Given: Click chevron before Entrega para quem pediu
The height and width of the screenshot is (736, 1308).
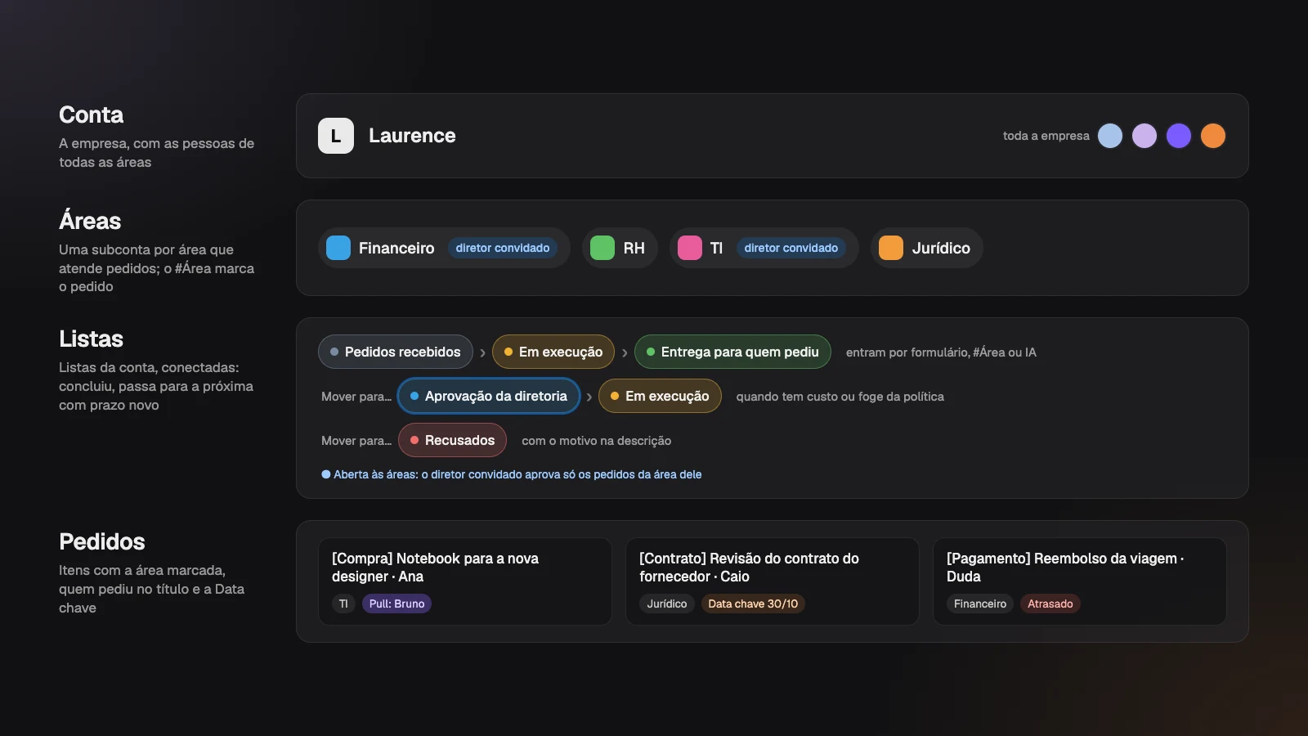Looking at the screenshot, I should [625, 352].
